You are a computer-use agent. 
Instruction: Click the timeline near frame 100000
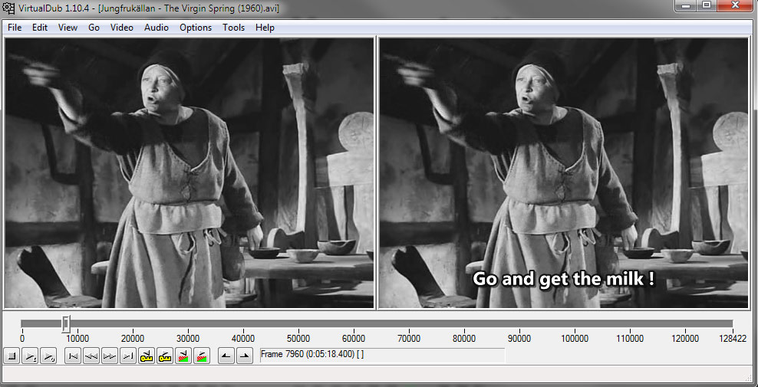click(x=575, y=323)
